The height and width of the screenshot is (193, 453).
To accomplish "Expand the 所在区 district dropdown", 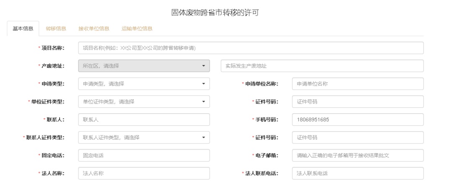I will 144,66.
